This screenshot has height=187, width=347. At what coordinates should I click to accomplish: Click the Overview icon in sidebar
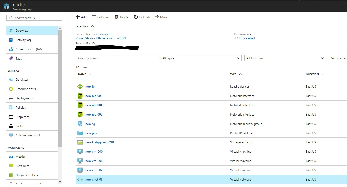(x=11, y=30)
